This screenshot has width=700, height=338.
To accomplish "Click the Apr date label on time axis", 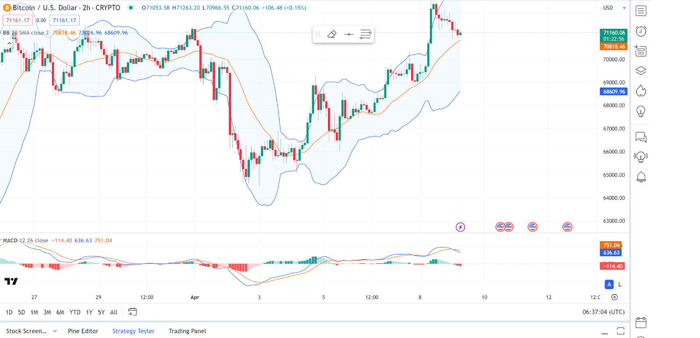I will pyautogui.click(x=195, y=297).
